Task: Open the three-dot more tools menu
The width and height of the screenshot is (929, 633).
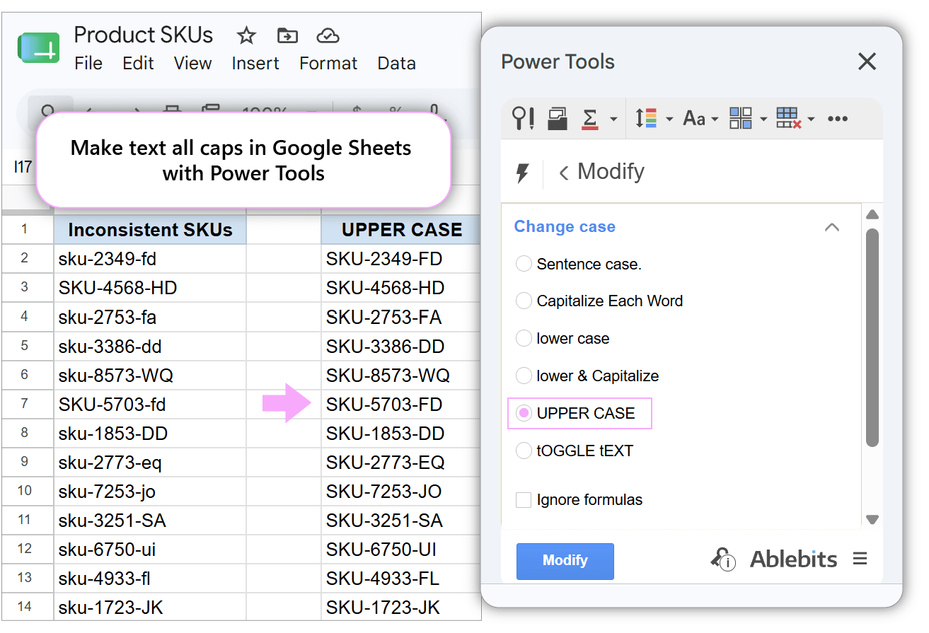Action: click(x=837, y=119)
